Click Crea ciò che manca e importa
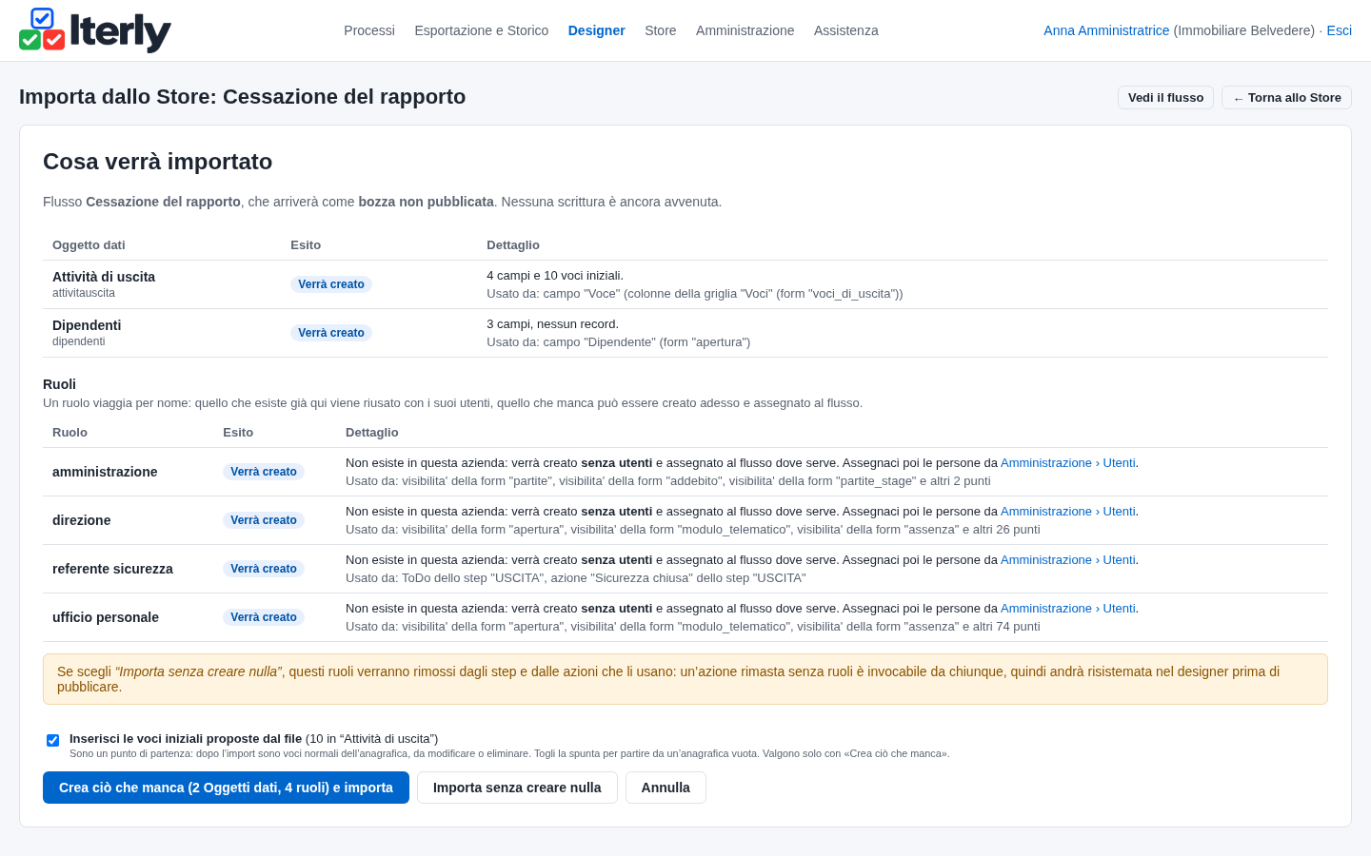The height and width of the screenshot is (856, 1371). tap(226, 788)
